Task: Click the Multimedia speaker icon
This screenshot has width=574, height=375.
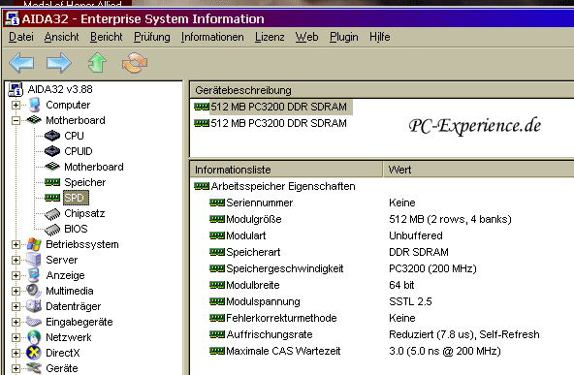Action: (x=34, y=291)
